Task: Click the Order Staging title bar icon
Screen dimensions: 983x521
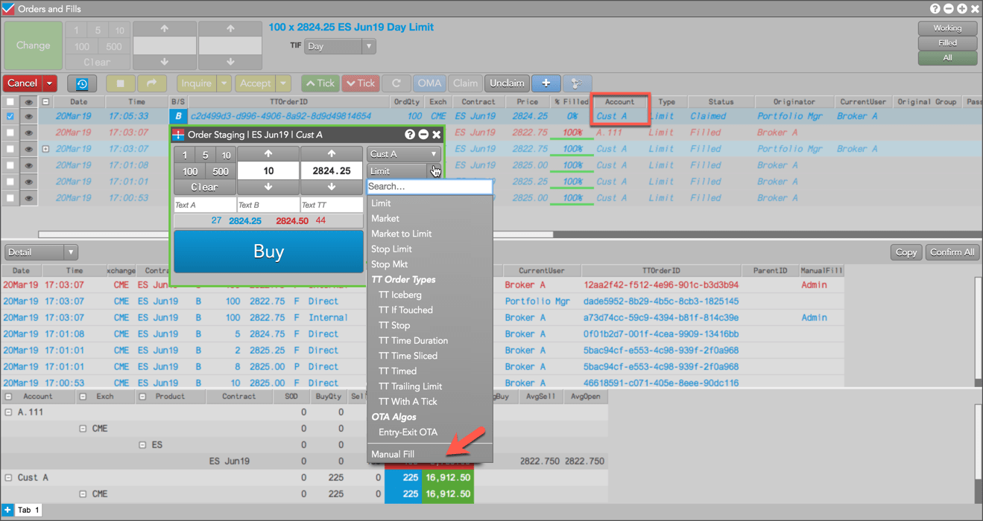Action: pyautogui.click(x=178, y=135)
